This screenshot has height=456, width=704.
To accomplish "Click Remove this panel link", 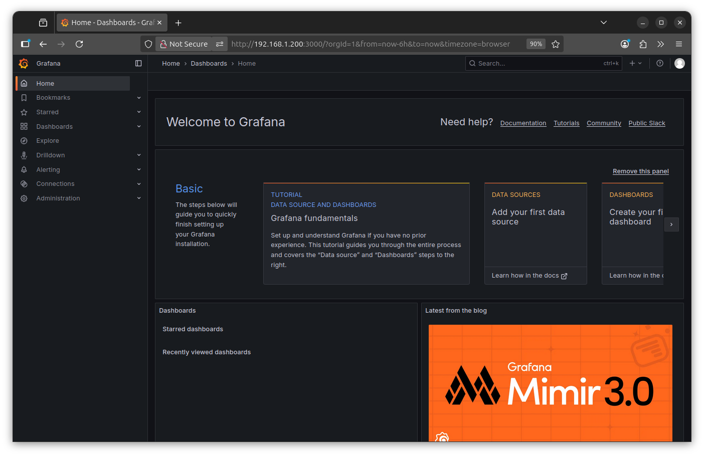I will 640,171.
